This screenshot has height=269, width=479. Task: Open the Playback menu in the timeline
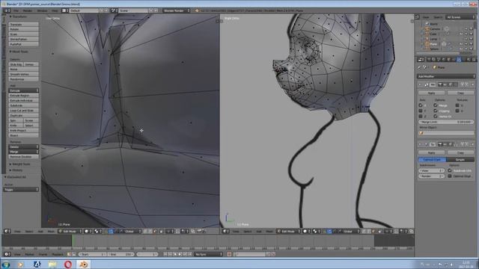point(58,254)
